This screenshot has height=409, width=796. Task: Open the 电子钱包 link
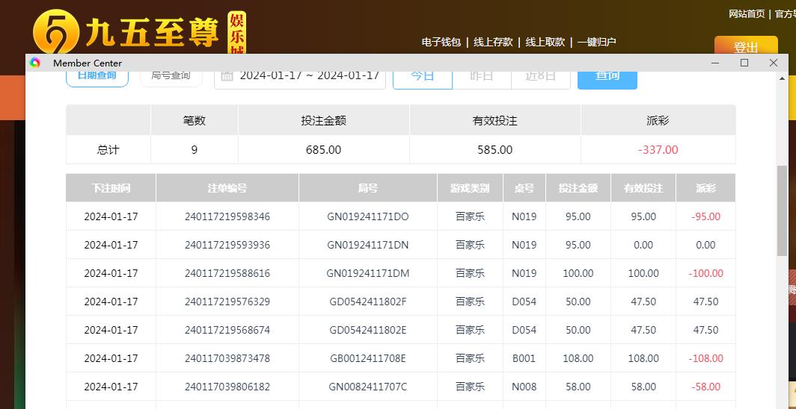pos(441,43)
